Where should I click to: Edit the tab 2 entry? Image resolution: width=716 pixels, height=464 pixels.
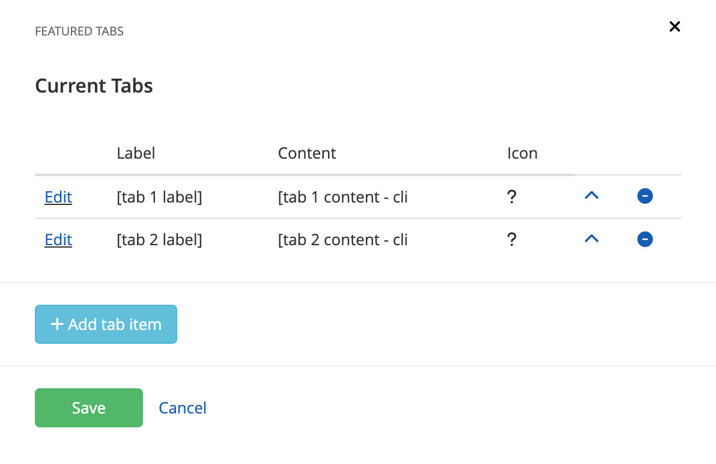(58, 239)
